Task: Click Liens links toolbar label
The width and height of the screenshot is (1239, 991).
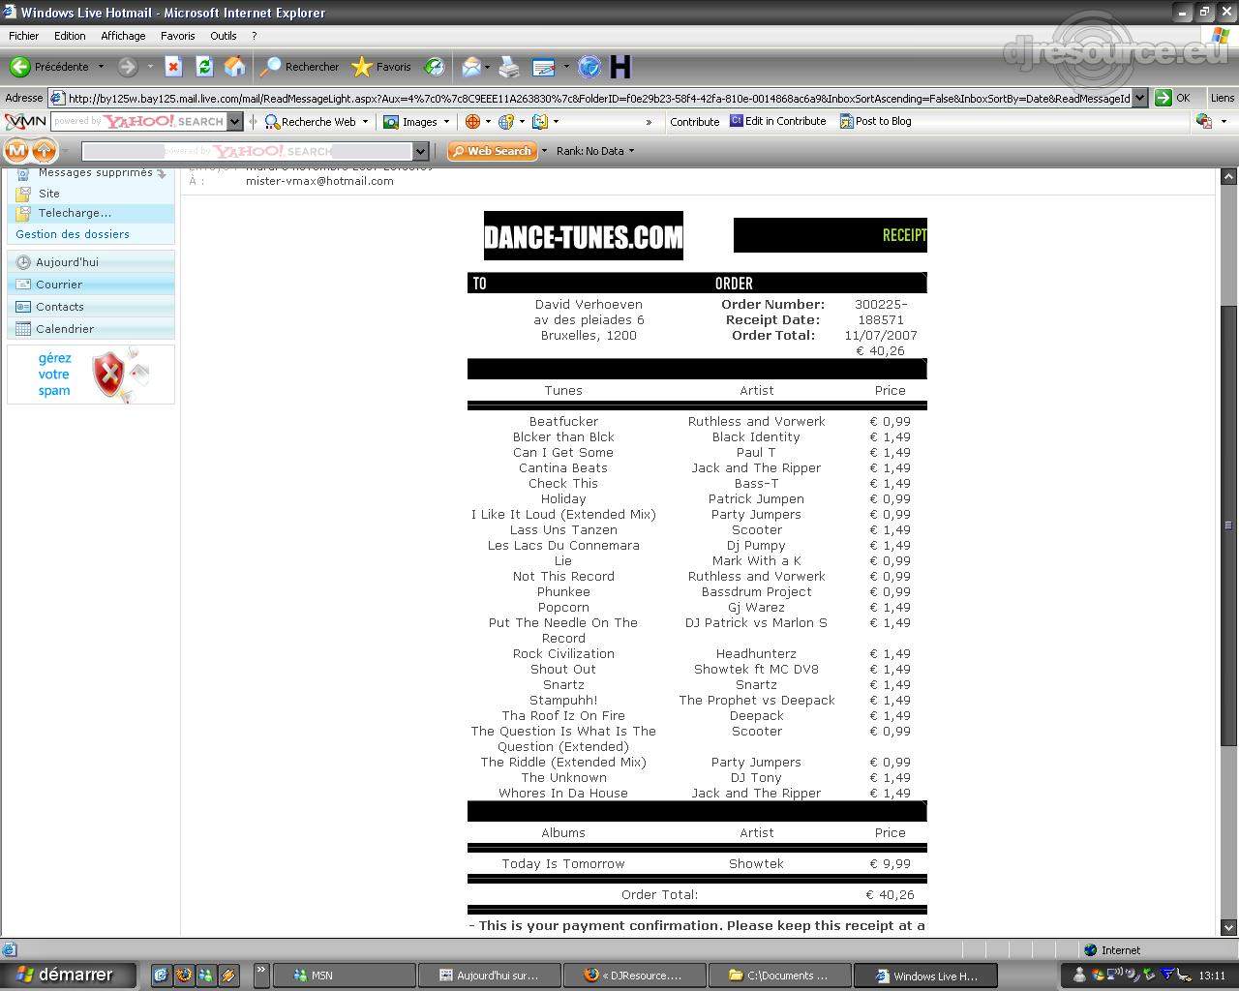Action: point(1222,98)
